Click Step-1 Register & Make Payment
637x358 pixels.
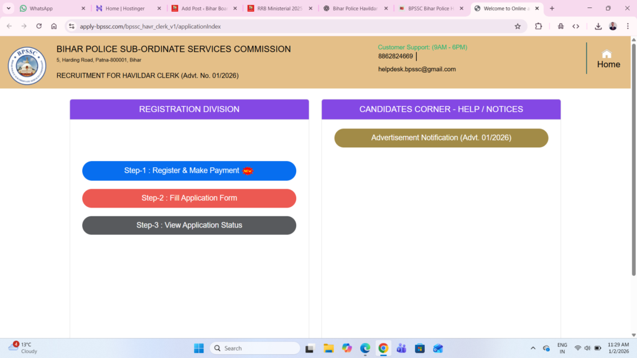[189, 170]
